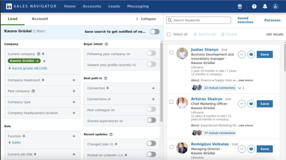
Task: Click the Save to list icon
Action: coord(195,34)
